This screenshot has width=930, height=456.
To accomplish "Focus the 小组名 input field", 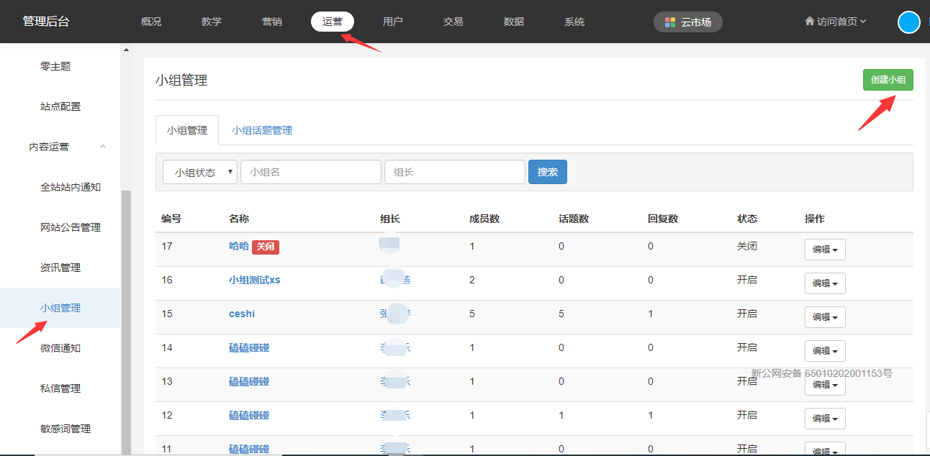I will pyautogui.click(x=310, y=173).
